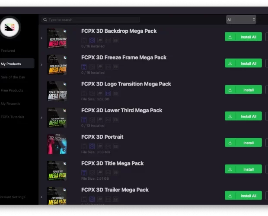Image resolution: width=268 pixels, height=216 pixels.
Task: Click the Effects icon under 3D Title Mega Pack
Action: (100, 173)
